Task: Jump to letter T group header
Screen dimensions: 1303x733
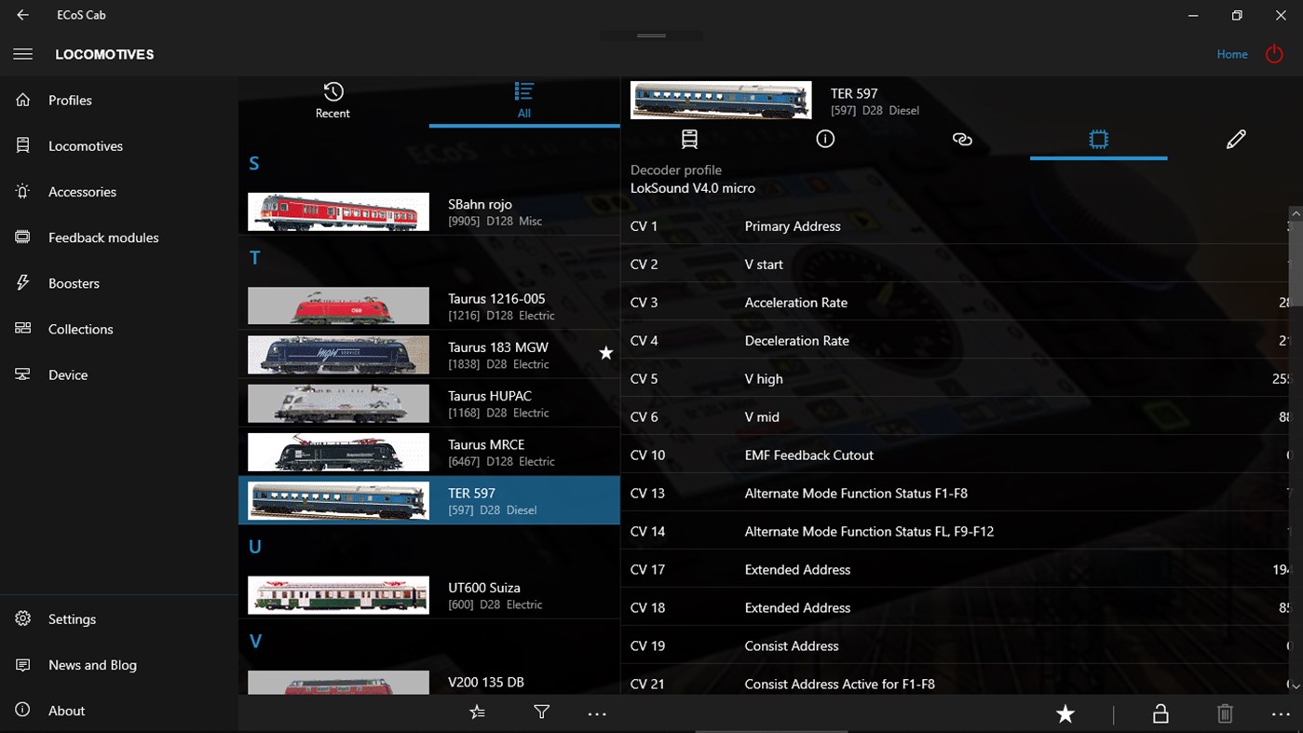Action: 254,258
